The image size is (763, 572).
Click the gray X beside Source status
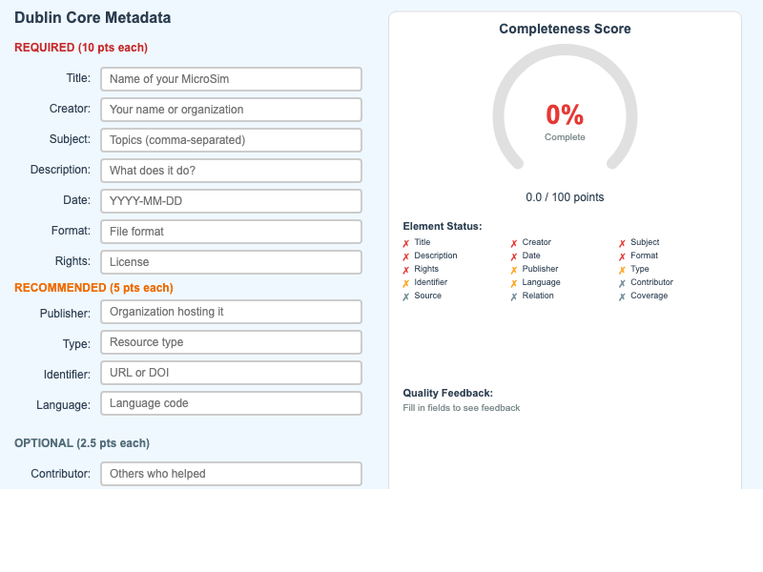coord(406,296)
